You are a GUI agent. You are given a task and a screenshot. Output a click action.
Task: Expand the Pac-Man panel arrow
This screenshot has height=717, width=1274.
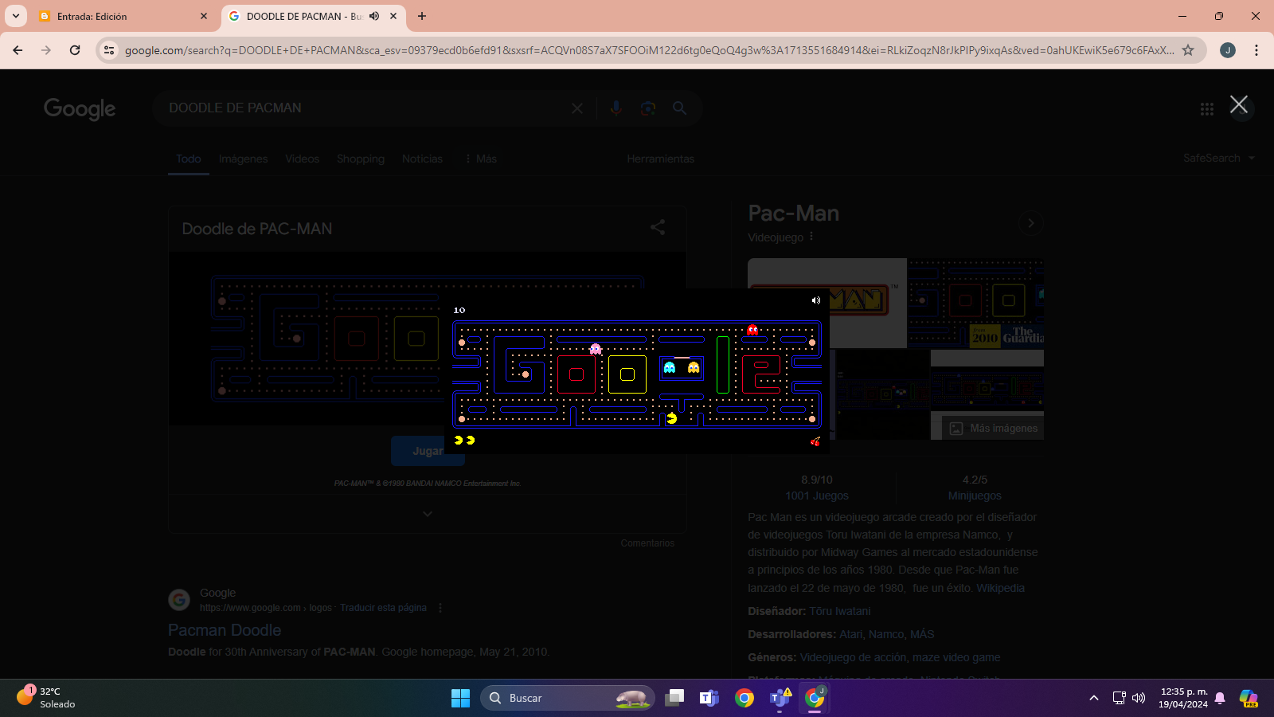pyautogui.click(x=1031, y=223)
